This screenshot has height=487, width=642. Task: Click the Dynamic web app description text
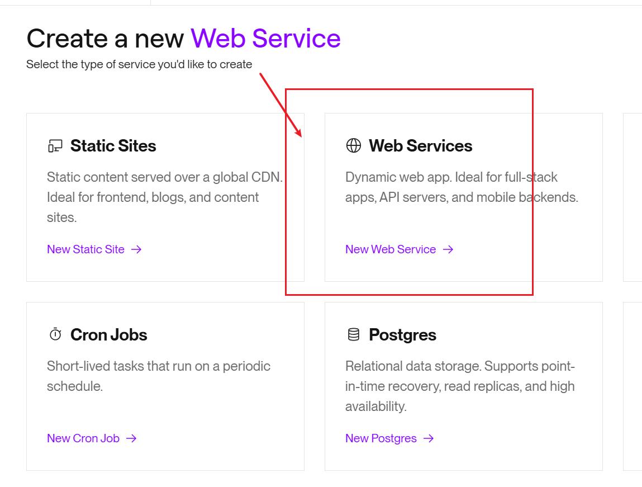462,187
